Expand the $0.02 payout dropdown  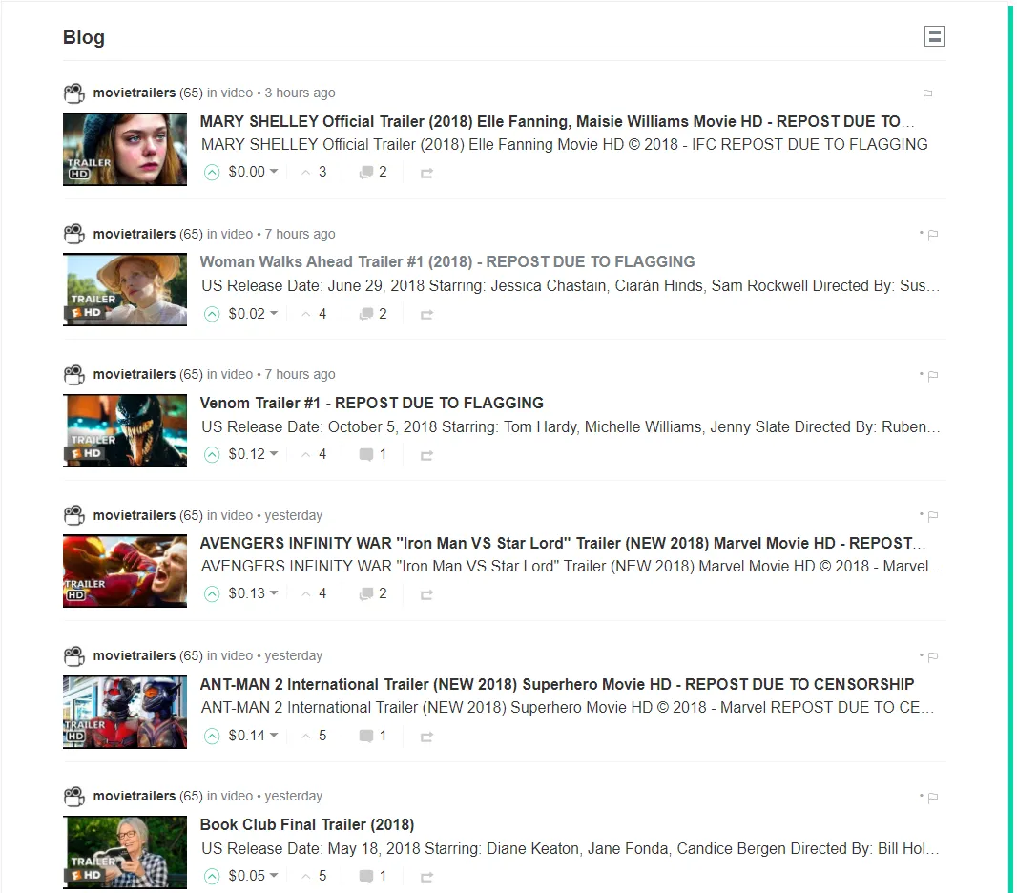click(253, 314)
